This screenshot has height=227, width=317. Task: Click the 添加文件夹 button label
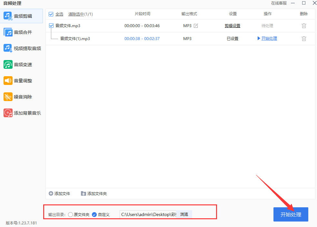click(97, 194)
